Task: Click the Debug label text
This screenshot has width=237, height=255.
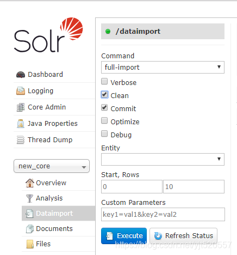Action: click(121, 135)
